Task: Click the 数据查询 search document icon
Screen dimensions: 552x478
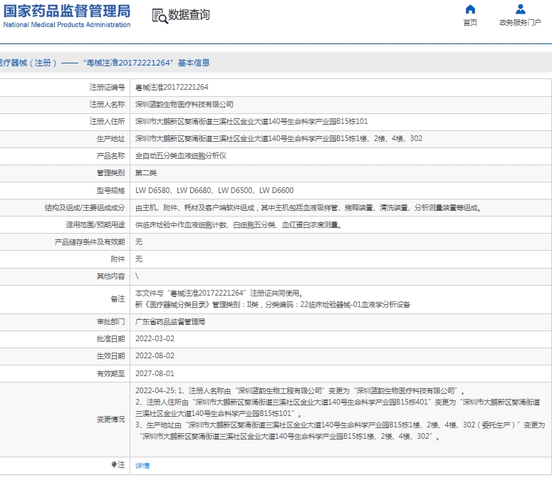Action: click(x=160, y=16)
